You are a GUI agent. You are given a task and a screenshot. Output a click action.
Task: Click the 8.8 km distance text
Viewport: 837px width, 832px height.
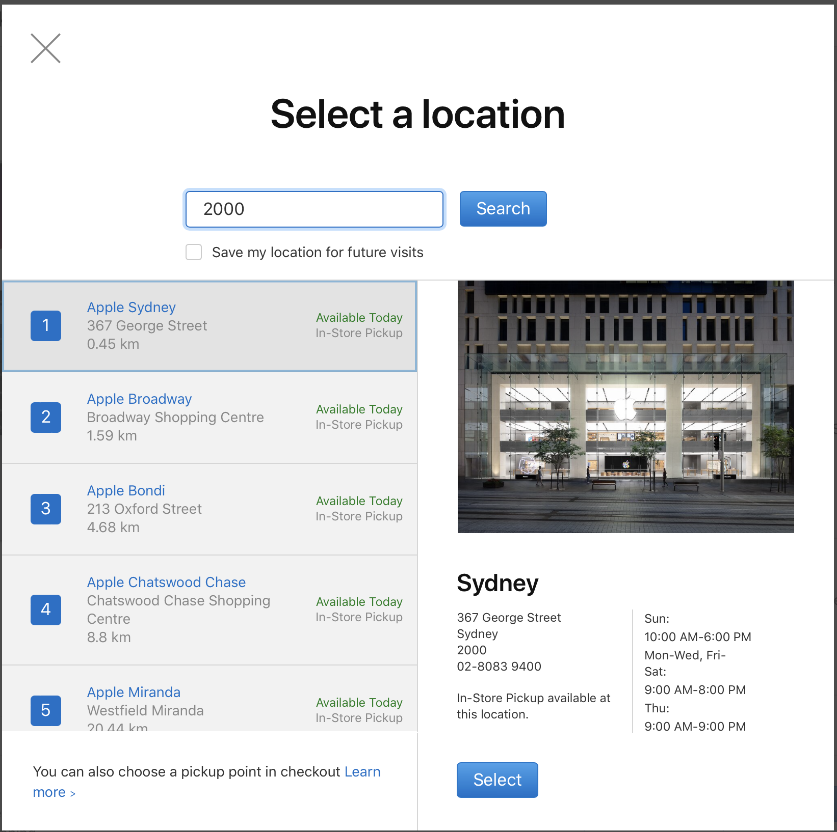tap(109, 637)
